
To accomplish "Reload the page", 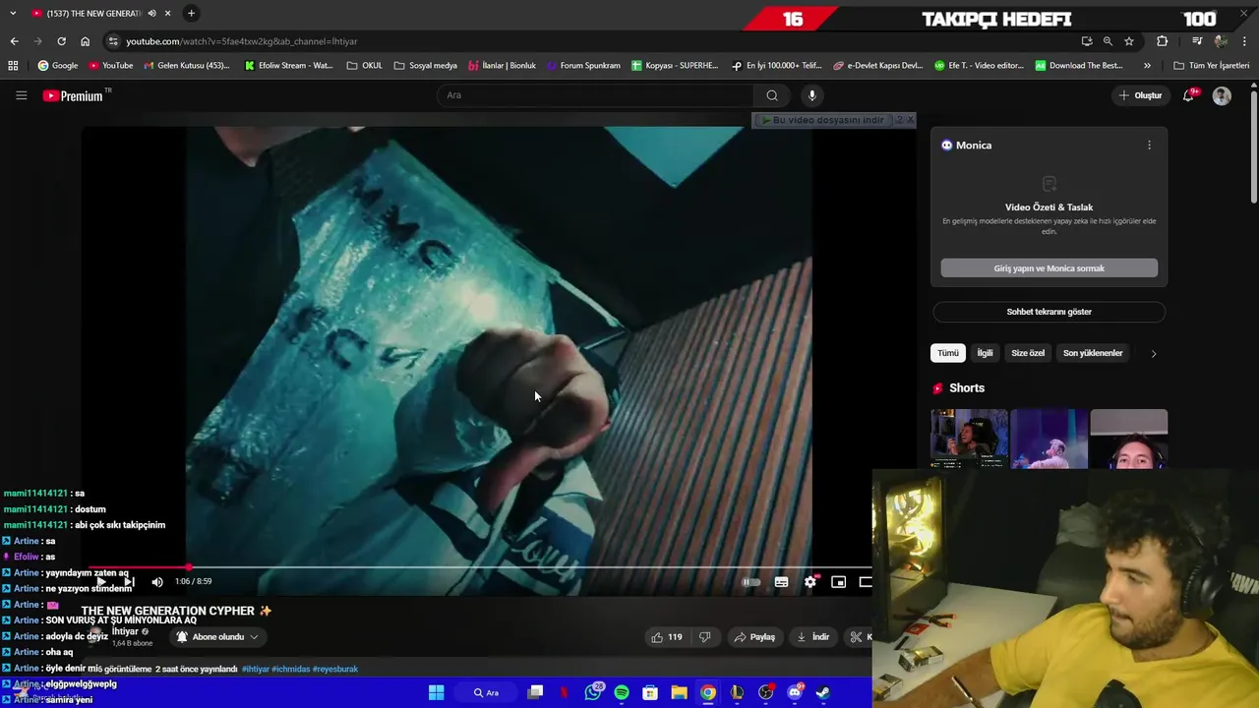I will (x=61, y=41).
